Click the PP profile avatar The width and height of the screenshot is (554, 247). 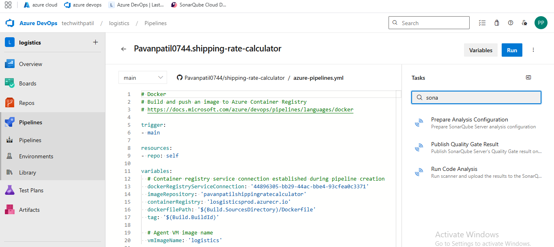[541, 23]
